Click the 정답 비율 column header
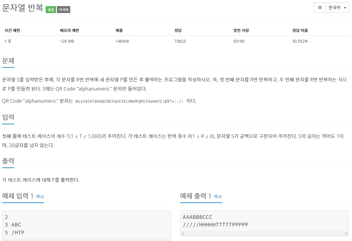The image size is (352, 241). [x=300, y=30]
